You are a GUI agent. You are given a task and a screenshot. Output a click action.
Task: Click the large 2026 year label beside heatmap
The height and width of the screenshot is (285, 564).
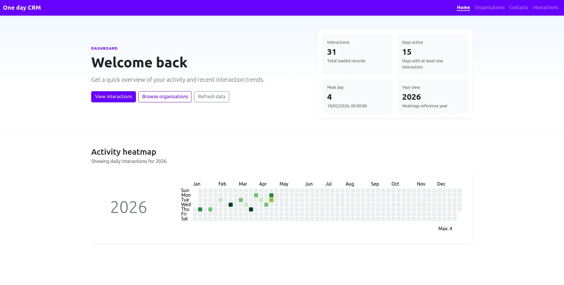coord(129,207)
